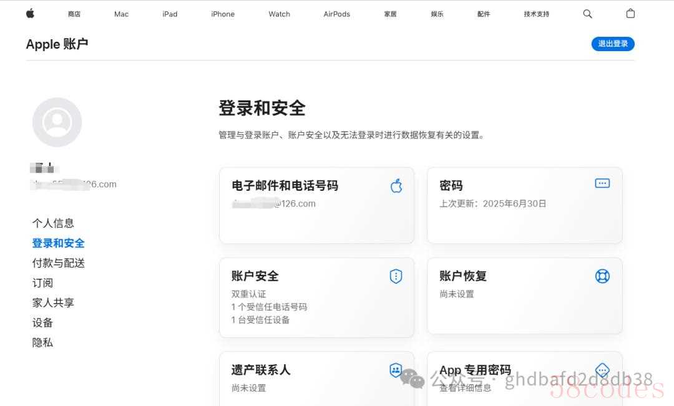Screen dimensions: 674x406
Task: Open the 账户安全 card title
Action: (x=255, y=276)
